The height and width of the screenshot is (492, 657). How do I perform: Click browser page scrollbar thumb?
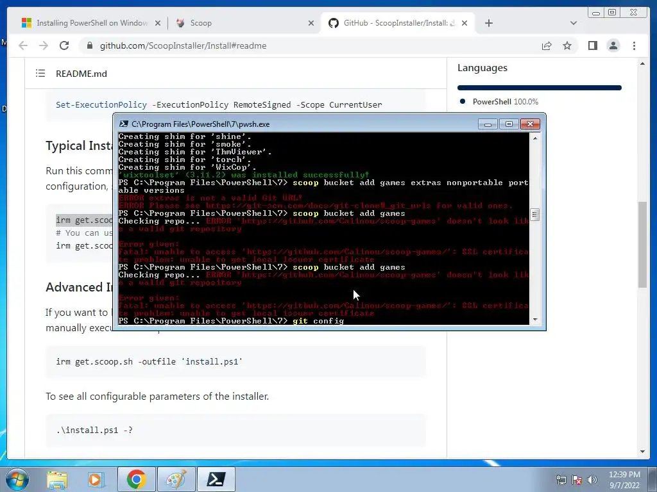pos(642,244)
